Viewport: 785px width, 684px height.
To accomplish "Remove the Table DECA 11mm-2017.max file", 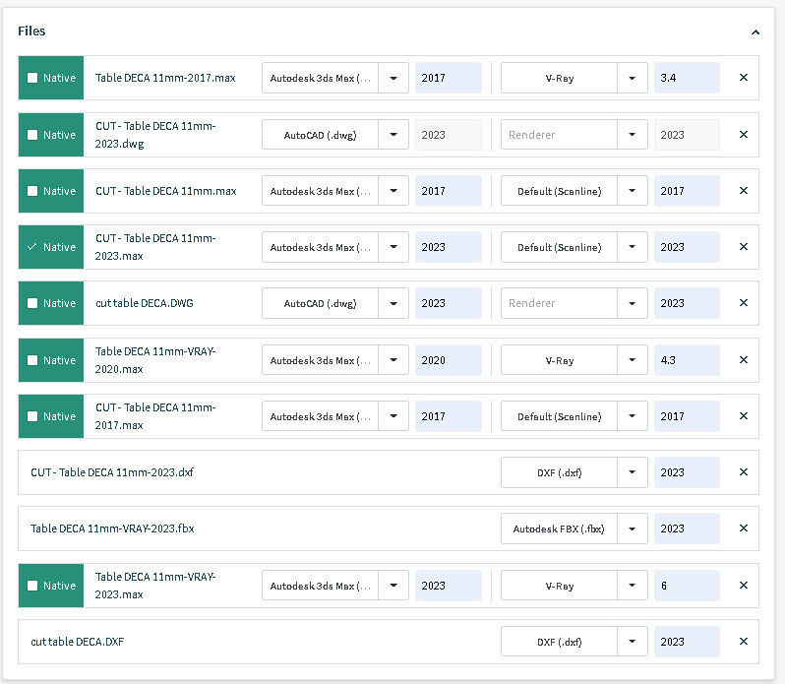I will coord(743,78).
